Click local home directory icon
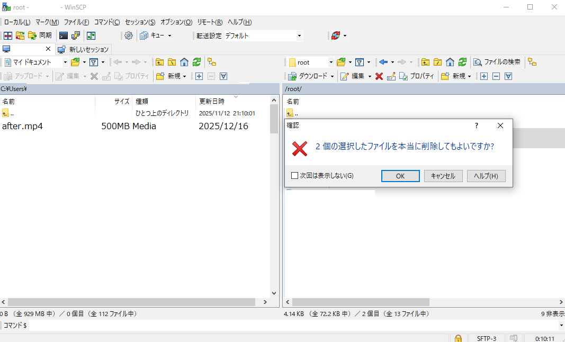The width and height of the screenshot is (565, 342). 184,62
